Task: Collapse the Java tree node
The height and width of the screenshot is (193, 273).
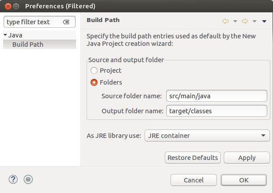Action: [5, 35]
